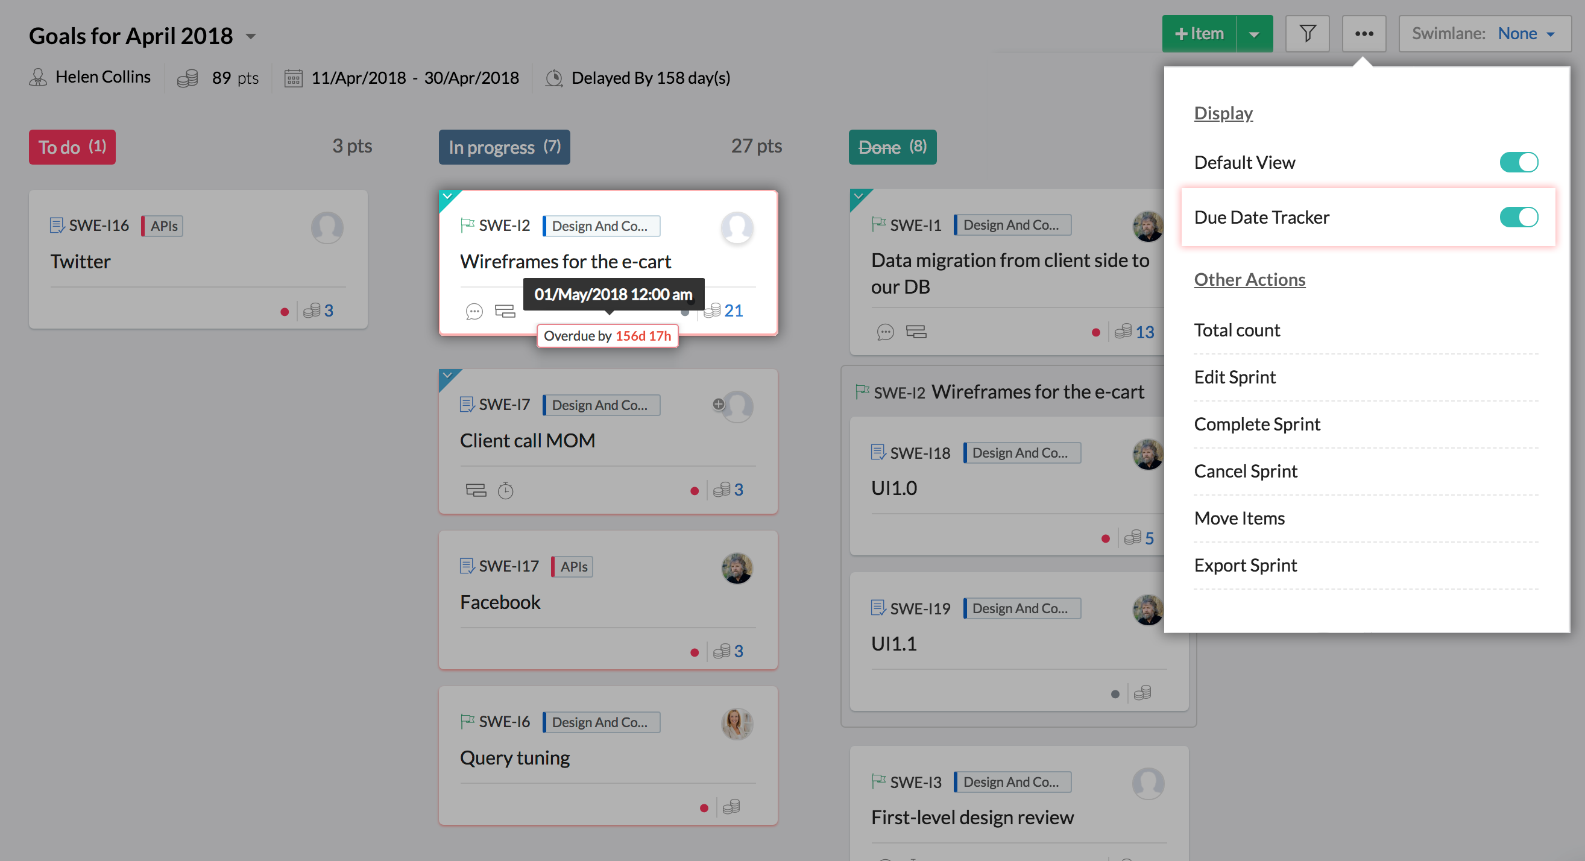Expand the sprint title dropdown arrow
Image resolution: width=1585 pixels, height=861 pixels.
[x=250, y=36]
